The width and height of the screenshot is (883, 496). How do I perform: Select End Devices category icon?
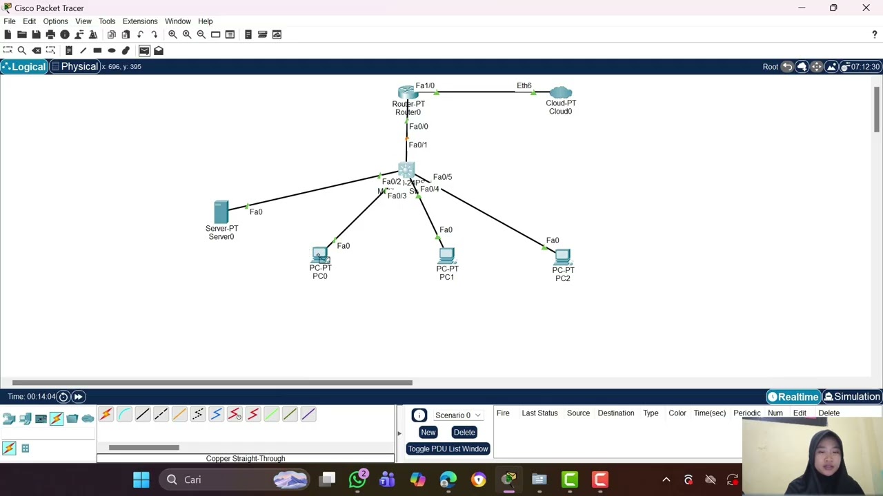pyautogui.click(x=26, y=418)
